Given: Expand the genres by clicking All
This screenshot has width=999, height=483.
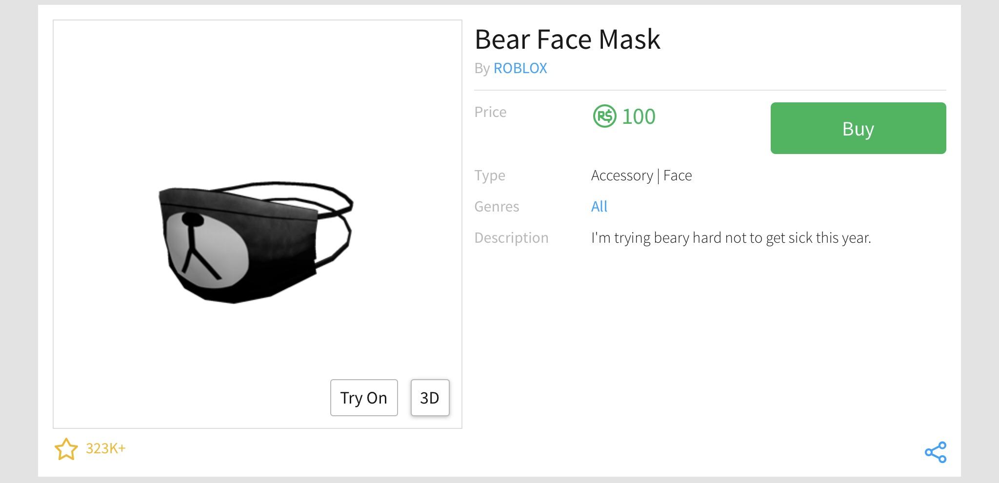Looking at the screenshot, I should pyautogui.click(x=599, y=206).
